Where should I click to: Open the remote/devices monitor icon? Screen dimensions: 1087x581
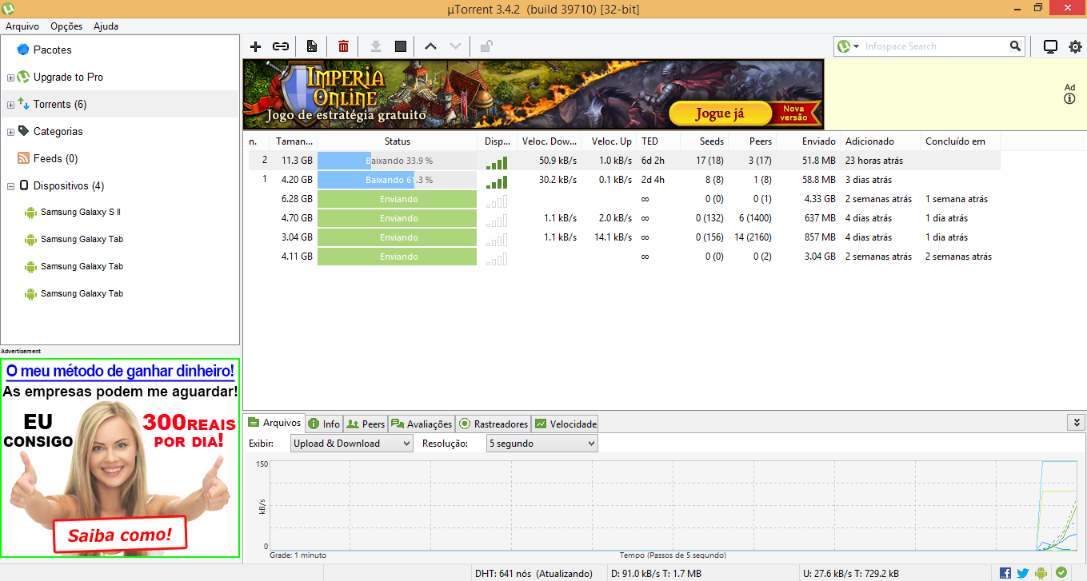1051,46
